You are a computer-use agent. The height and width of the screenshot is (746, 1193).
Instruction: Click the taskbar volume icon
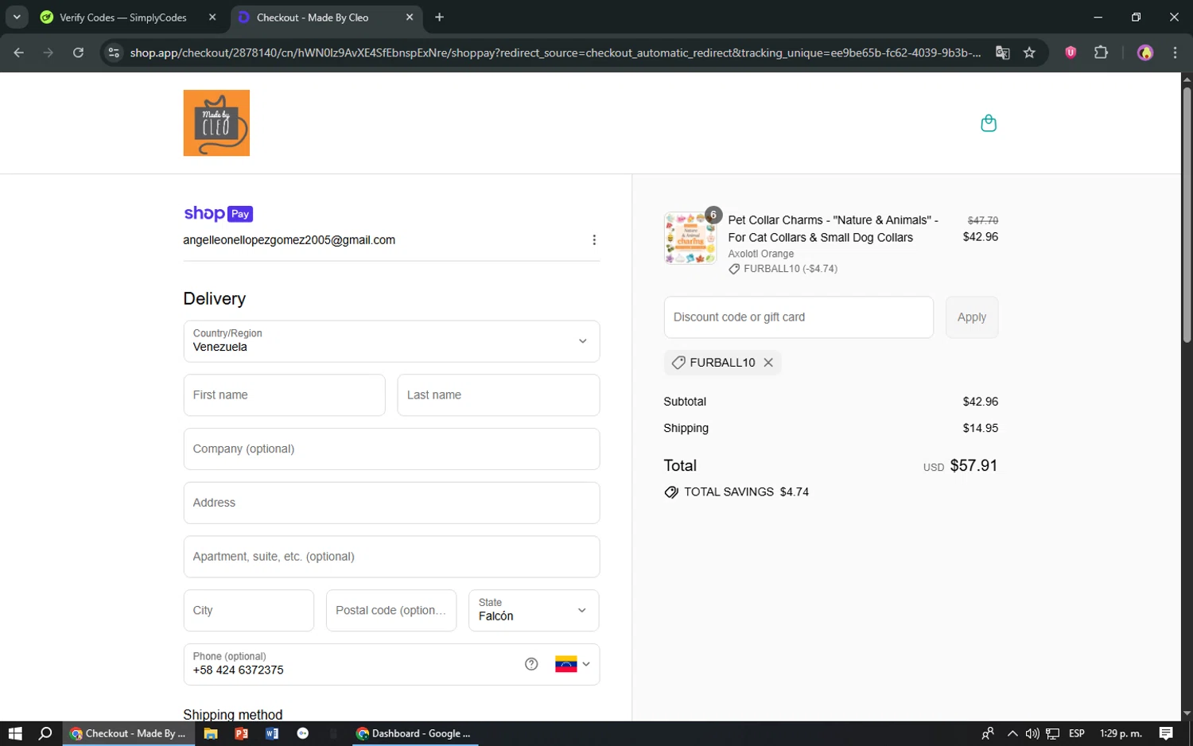pos(1032,733)
